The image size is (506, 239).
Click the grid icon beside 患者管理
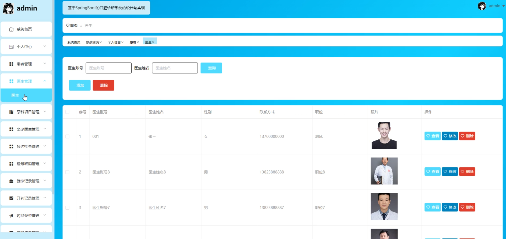(x=11, y=64)
